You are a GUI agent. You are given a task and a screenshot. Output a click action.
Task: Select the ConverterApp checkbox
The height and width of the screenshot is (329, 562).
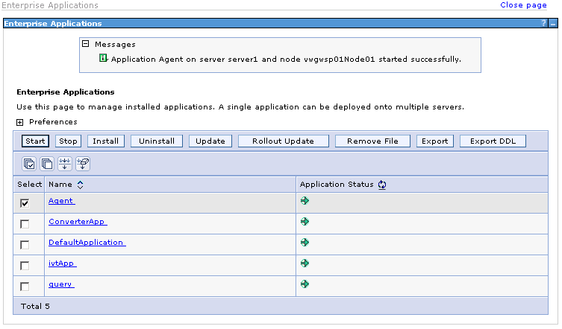click(25, 224)
